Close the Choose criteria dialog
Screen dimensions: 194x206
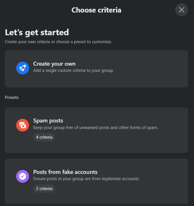coord(182,10)
